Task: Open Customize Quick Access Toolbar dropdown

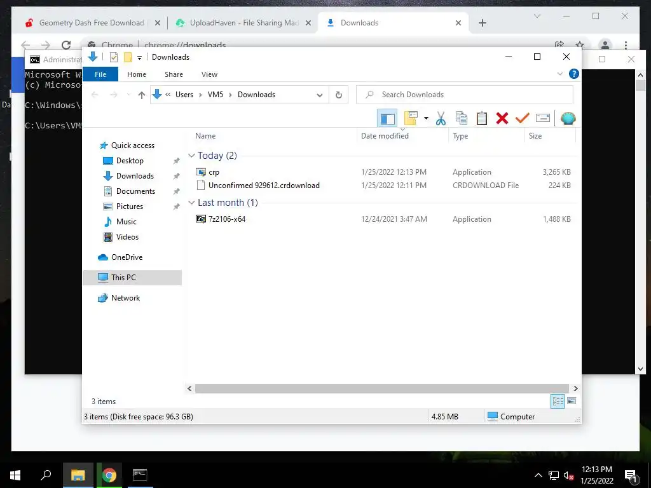Action: (139, 58)
